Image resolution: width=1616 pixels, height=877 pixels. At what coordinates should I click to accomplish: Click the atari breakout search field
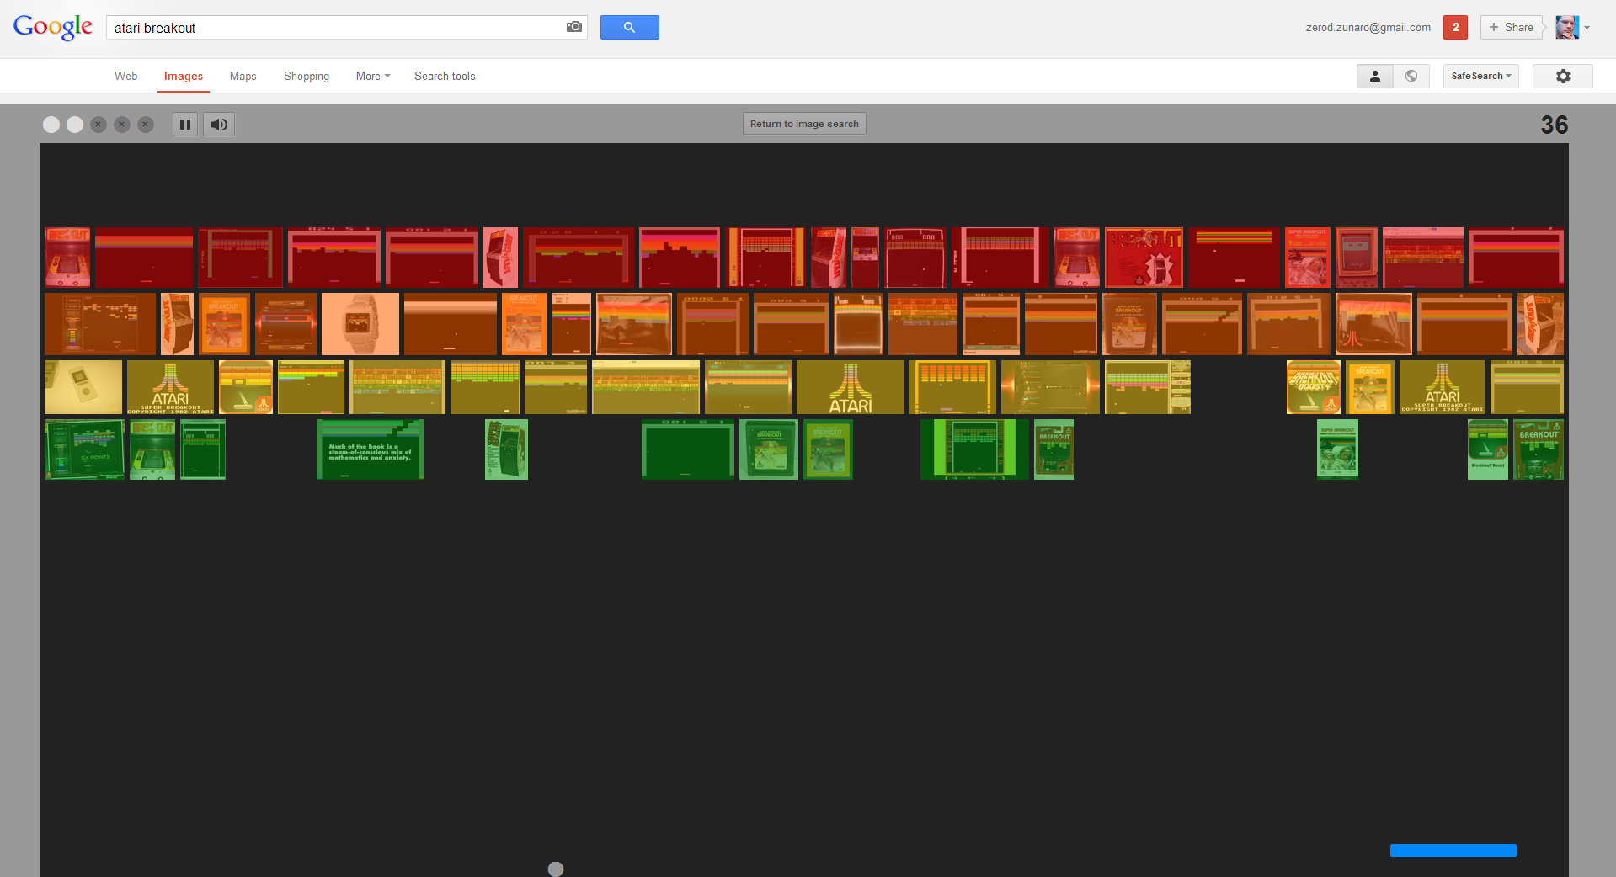point(337,28)
